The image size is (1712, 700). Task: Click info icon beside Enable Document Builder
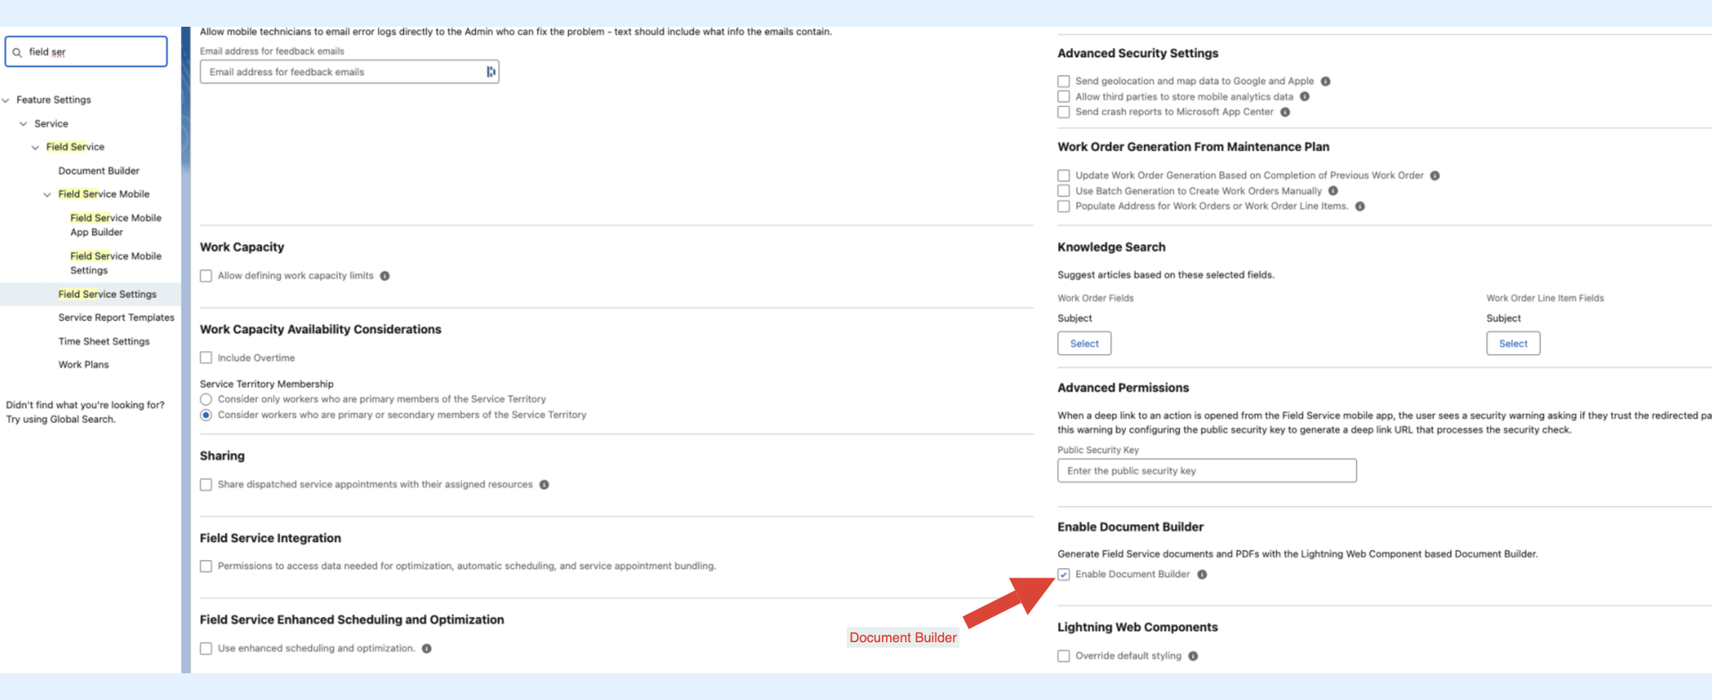pos(1202,575)
